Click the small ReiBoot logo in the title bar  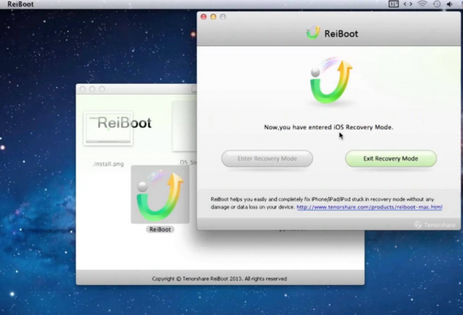coord(313,33)
